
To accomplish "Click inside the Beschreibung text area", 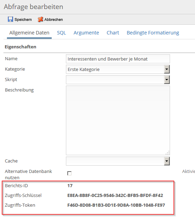I will pyautogui.click(x=118, y=120).
